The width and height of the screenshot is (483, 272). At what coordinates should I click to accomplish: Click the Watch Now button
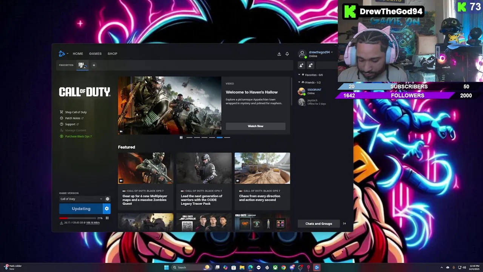tap(255, 126)
